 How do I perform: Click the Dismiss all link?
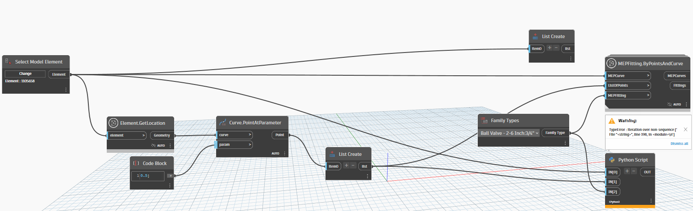pyautogui.click(x=679, y=144)
